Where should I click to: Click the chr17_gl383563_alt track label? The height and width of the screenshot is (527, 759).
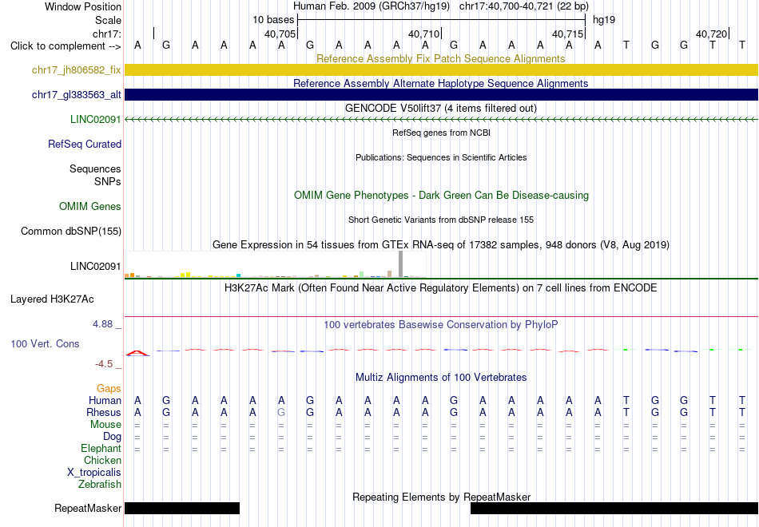(76, 95)
